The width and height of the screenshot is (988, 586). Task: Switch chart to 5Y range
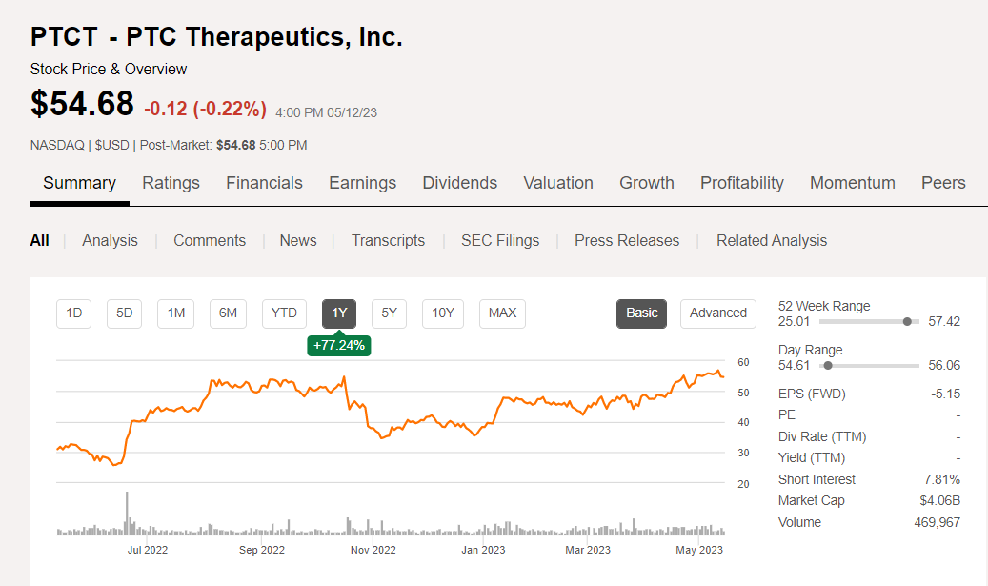389,313
